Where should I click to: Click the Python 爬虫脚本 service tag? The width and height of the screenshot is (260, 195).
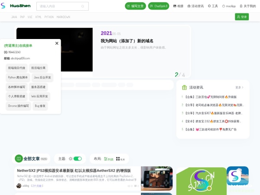[x=18, y=77]
